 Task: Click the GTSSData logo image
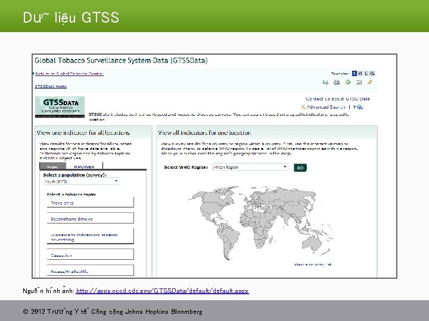pyautogui.click(x=60, y=107)
